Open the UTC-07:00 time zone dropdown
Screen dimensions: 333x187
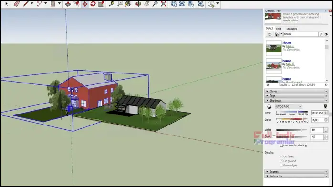(289, 106)
